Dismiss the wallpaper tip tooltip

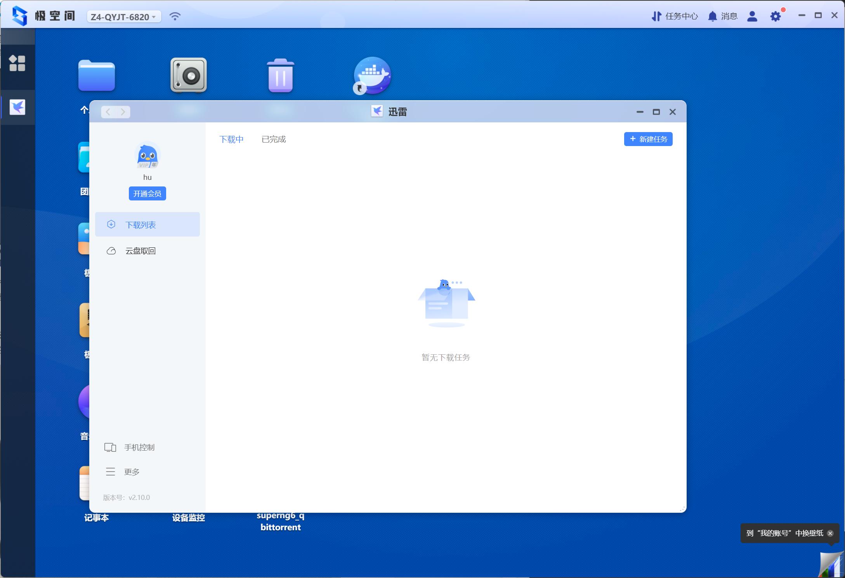(x=830, y=533)
